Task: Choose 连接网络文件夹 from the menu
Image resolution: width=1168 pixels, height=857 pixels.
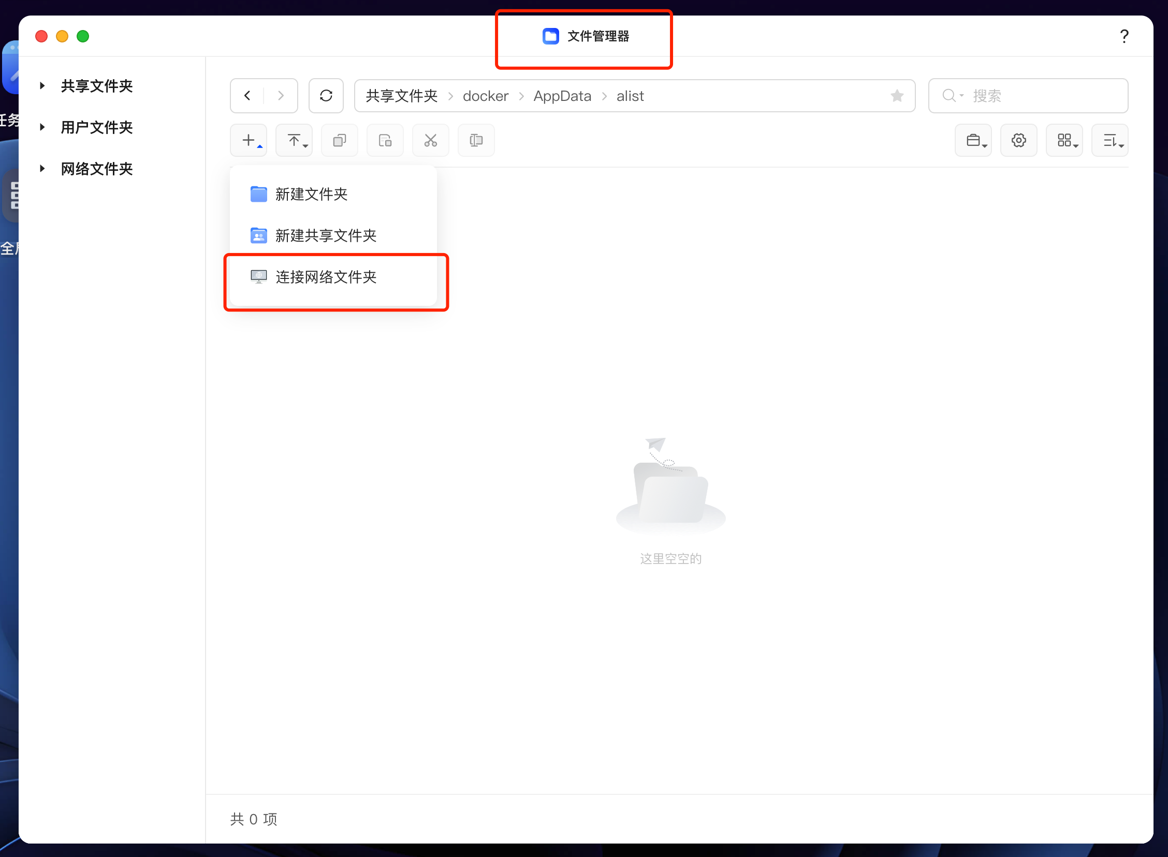Action: (x=333, y=277)
